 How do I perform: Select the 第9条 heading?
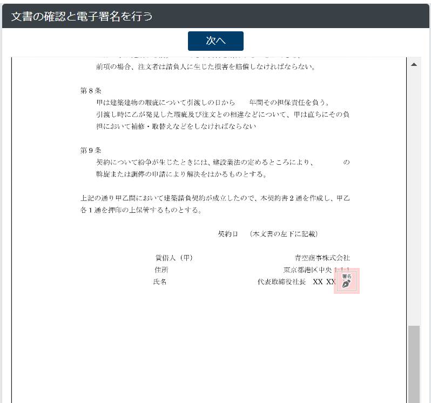(91, 150)
